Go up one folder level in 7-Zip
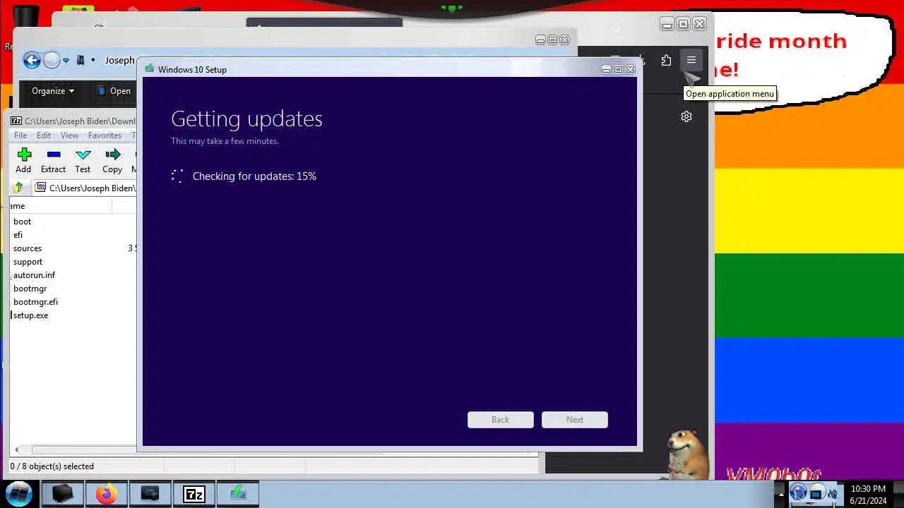The width and height of the screenshot is (904, 508). 18,188
